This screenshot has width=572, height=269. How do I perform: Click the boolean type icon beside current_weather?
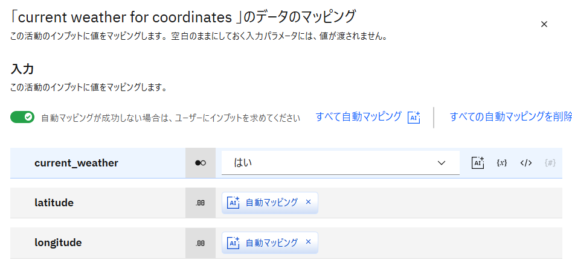pyautogui.click(x=201, y=163)
